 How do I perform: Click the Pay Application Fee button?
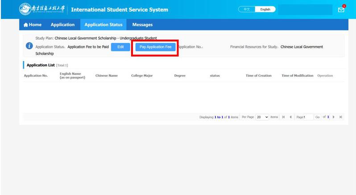(x=155, y=47)
